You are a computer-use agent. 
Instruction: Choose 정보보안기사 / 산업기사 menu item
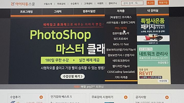pos(121,55)
